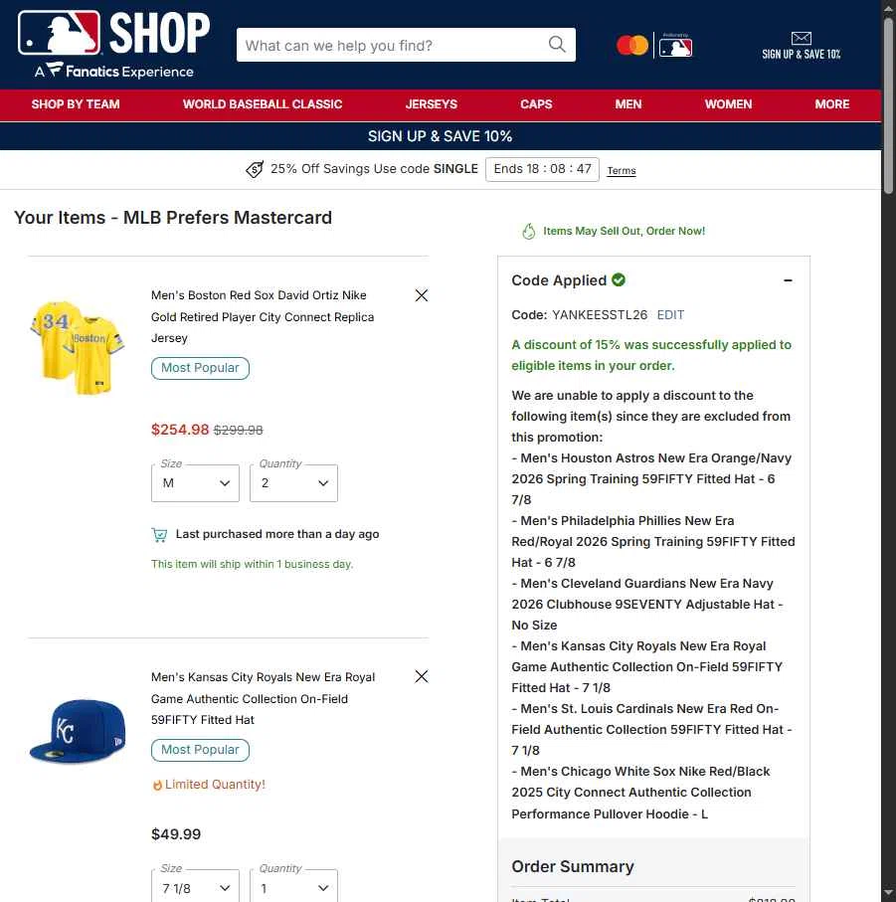
Task: Click Items May Sell Out, Order Now! text
Action: [624, 232]
